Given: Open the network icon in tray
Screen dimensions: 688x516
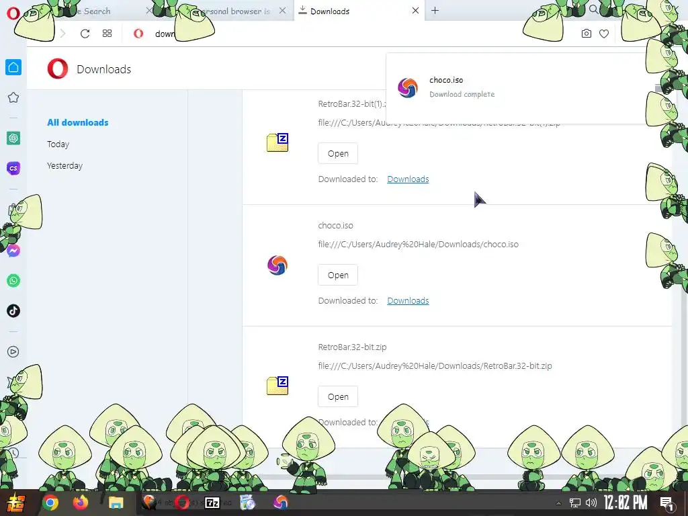Looking at the screenshot, I should (x=575, y=503).
